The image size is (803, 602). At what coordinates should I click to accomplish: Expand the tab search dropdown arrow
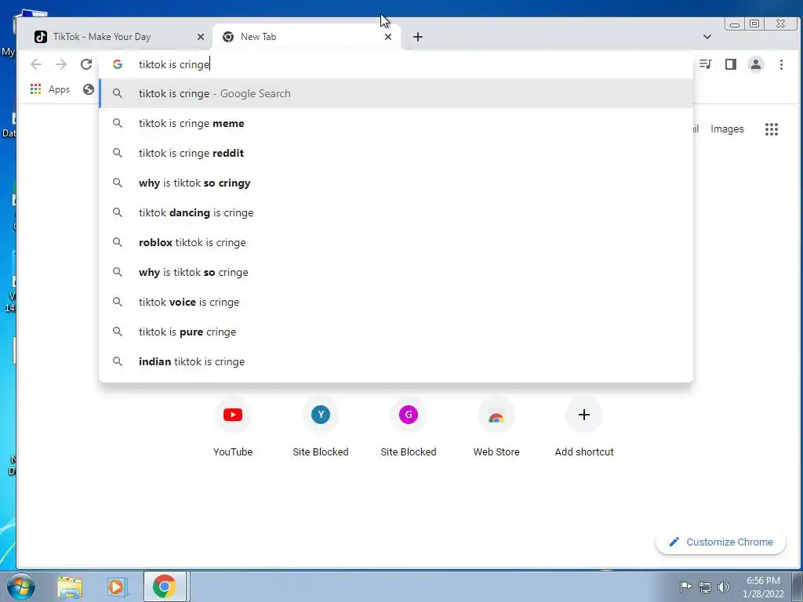point(707,37)
